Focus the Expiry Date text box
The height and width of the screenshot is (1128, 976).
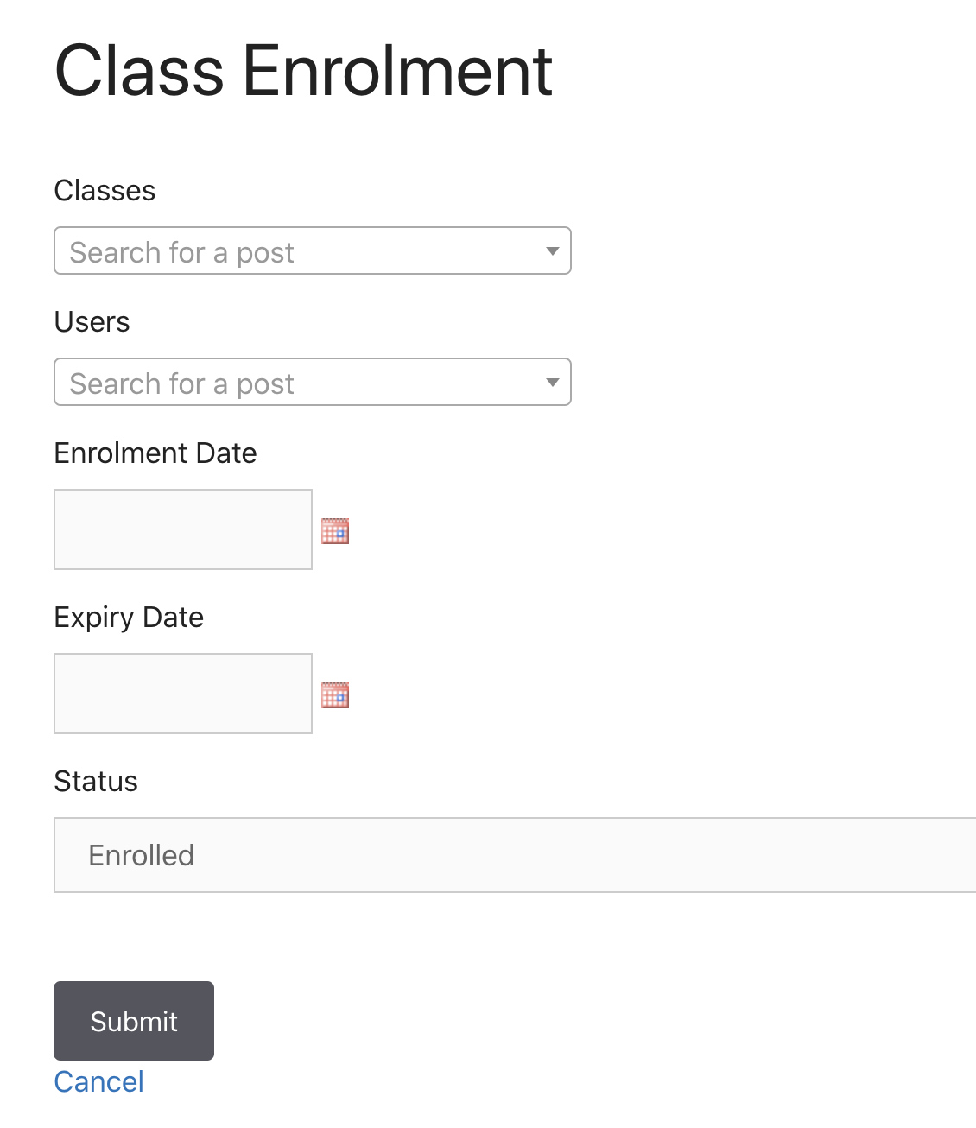tap(183, 694)
